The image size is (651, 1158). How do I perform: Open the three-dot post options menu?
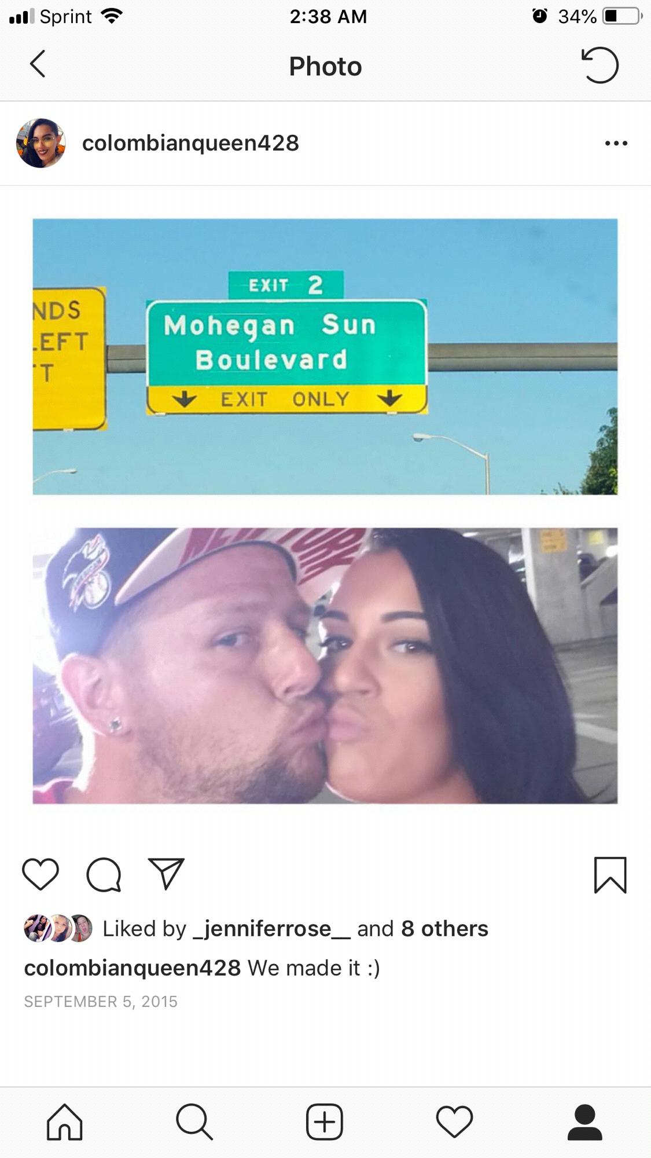[616, 143]
